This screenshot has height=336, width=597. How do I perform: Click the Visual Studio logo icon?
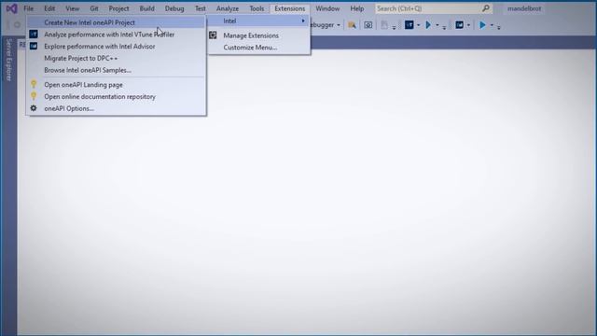tap(11, 8)
